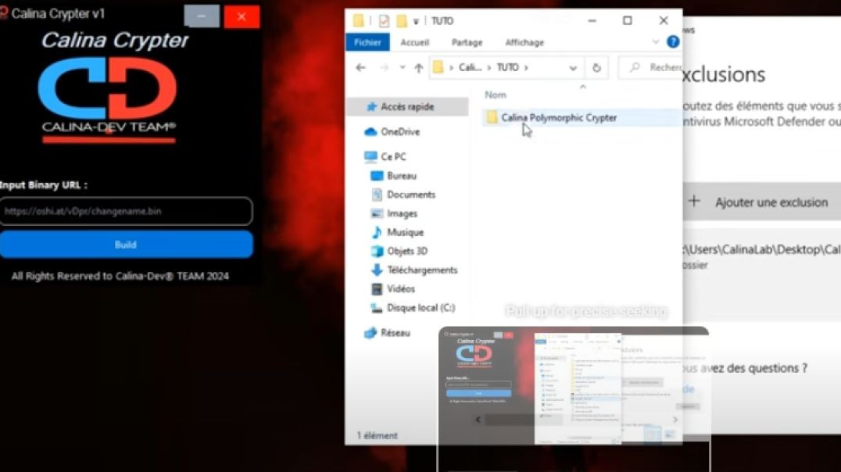The width and height of the screenshot is (841, 472).
Task: Click the Objets 3D cube icon
Action: click(x=377, y=251)
